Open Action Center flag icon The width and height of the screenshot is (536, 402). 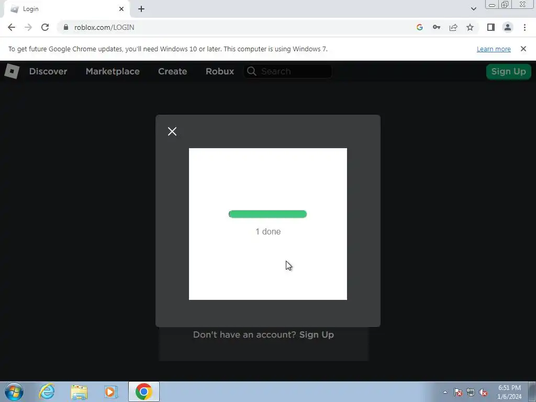(458, 392)
